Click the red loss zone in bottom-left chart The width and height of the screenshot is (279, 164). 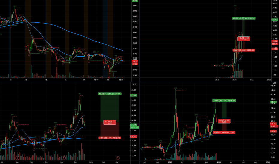coord(110,130)
